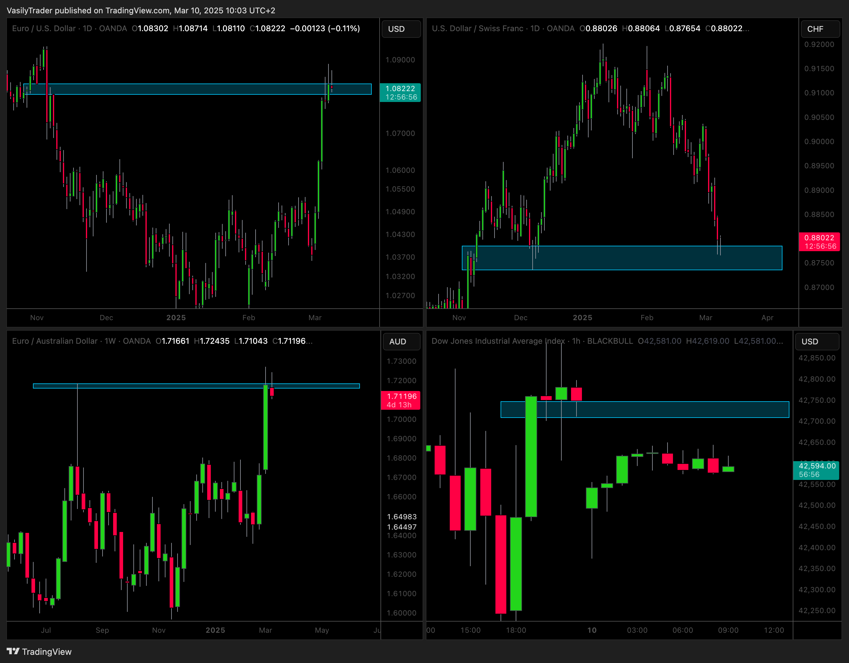Select the cyan support zone on USD/CHF chart
This screenshot has height=663, width=849.
click(x=622, y=258)
